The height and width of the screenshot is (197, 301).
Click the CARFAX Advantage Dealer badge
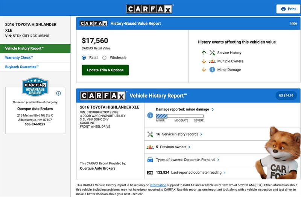pos(35,88)
